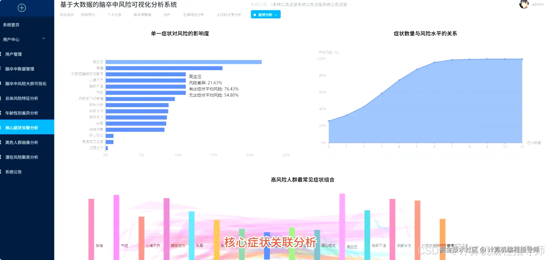
Task: Click the admin username label
Action: (538, 4)
